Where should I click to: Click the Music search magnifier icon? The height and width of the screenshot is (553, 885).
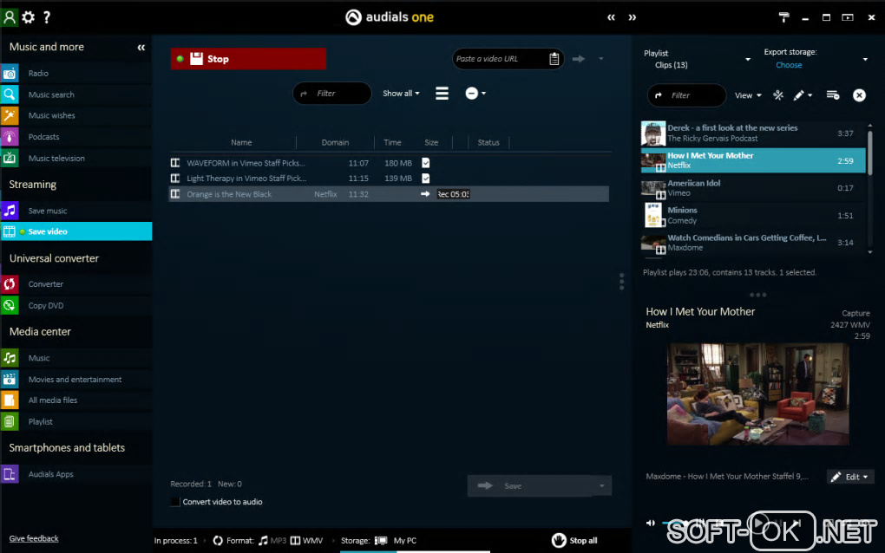pyautogui.click(x=10, y=94)
